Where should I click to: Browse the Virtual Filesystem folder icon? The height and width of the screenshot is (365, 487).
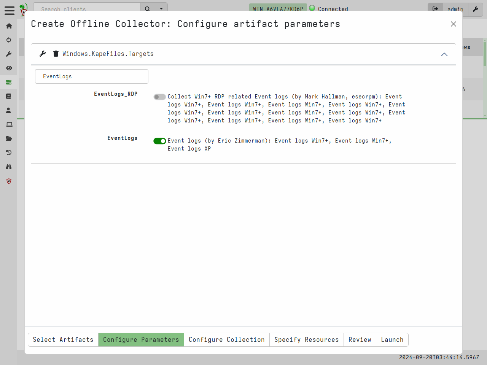pos(8,138)
